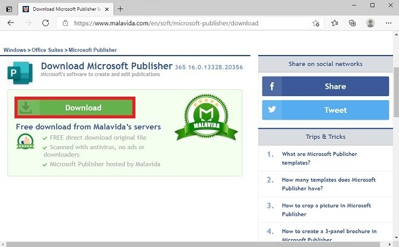Open the Windows breadcrumb link

15,50
